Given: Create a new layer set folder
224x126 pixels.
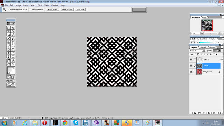Looking at the screenshot, I should tap(204, 113).
